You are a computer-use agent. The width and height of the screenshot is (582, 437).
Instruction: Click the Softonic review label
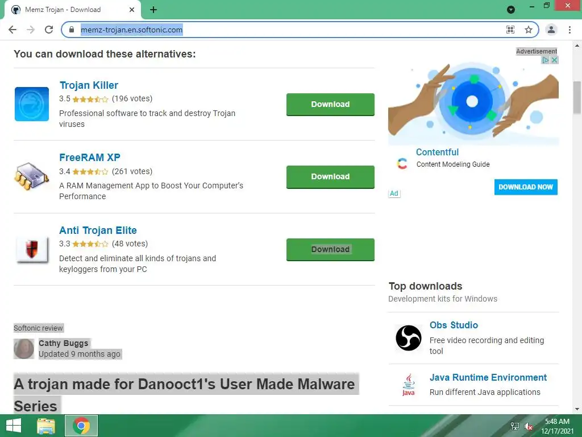pos(38,328)
